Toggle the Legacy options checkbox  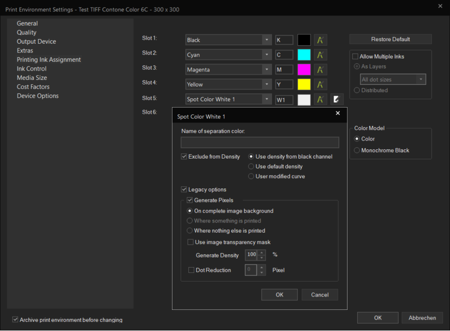pyautogui.click(x=184, y=189)
